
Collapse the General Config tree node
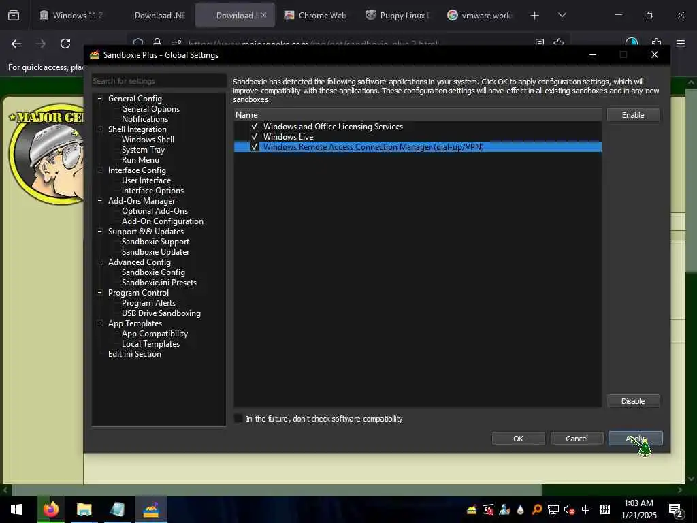click(x=100, y=98)
